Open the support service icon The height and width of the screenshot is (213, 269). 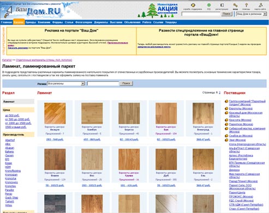point(193,5)
